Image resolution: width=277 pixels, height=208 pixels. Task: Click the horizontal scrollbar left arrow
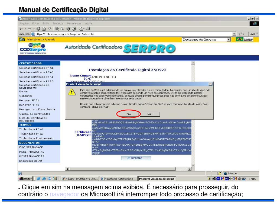pos(67,169)
